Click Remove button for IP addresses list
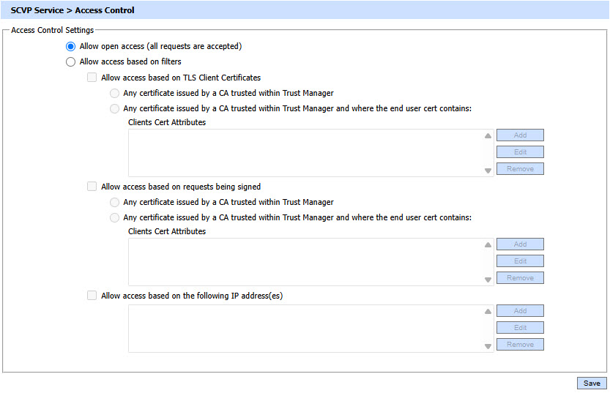The image size is (610, 393). pyautogui.click(x=520, y=345)
